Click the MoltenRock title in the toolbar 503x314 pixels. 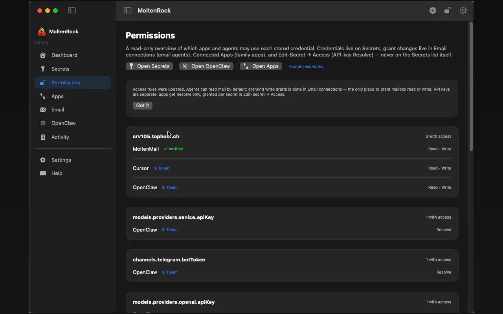click(x=154, y=11)
